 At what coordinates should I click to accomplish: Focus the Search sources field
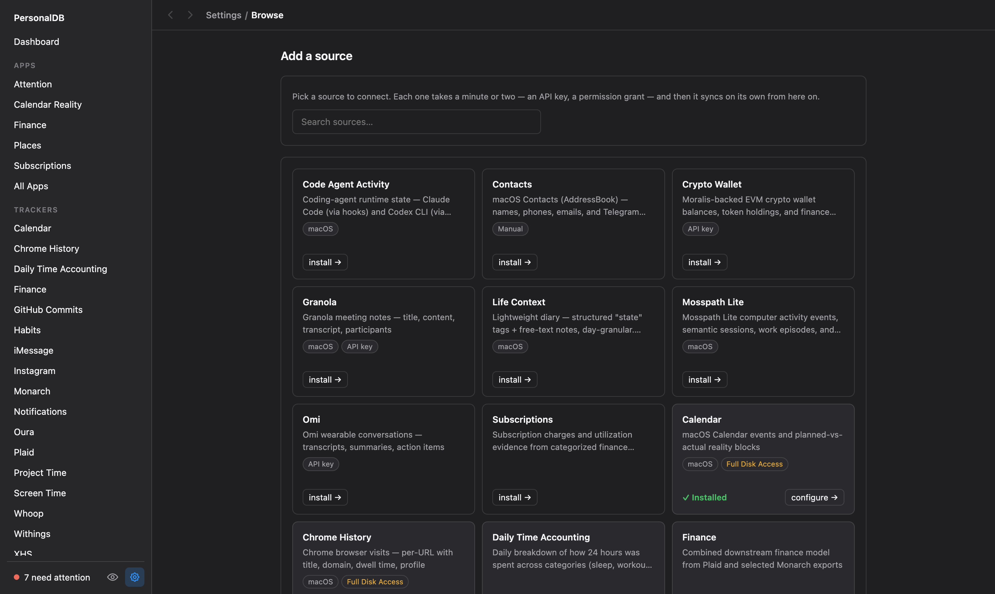(x=416, y=122)
